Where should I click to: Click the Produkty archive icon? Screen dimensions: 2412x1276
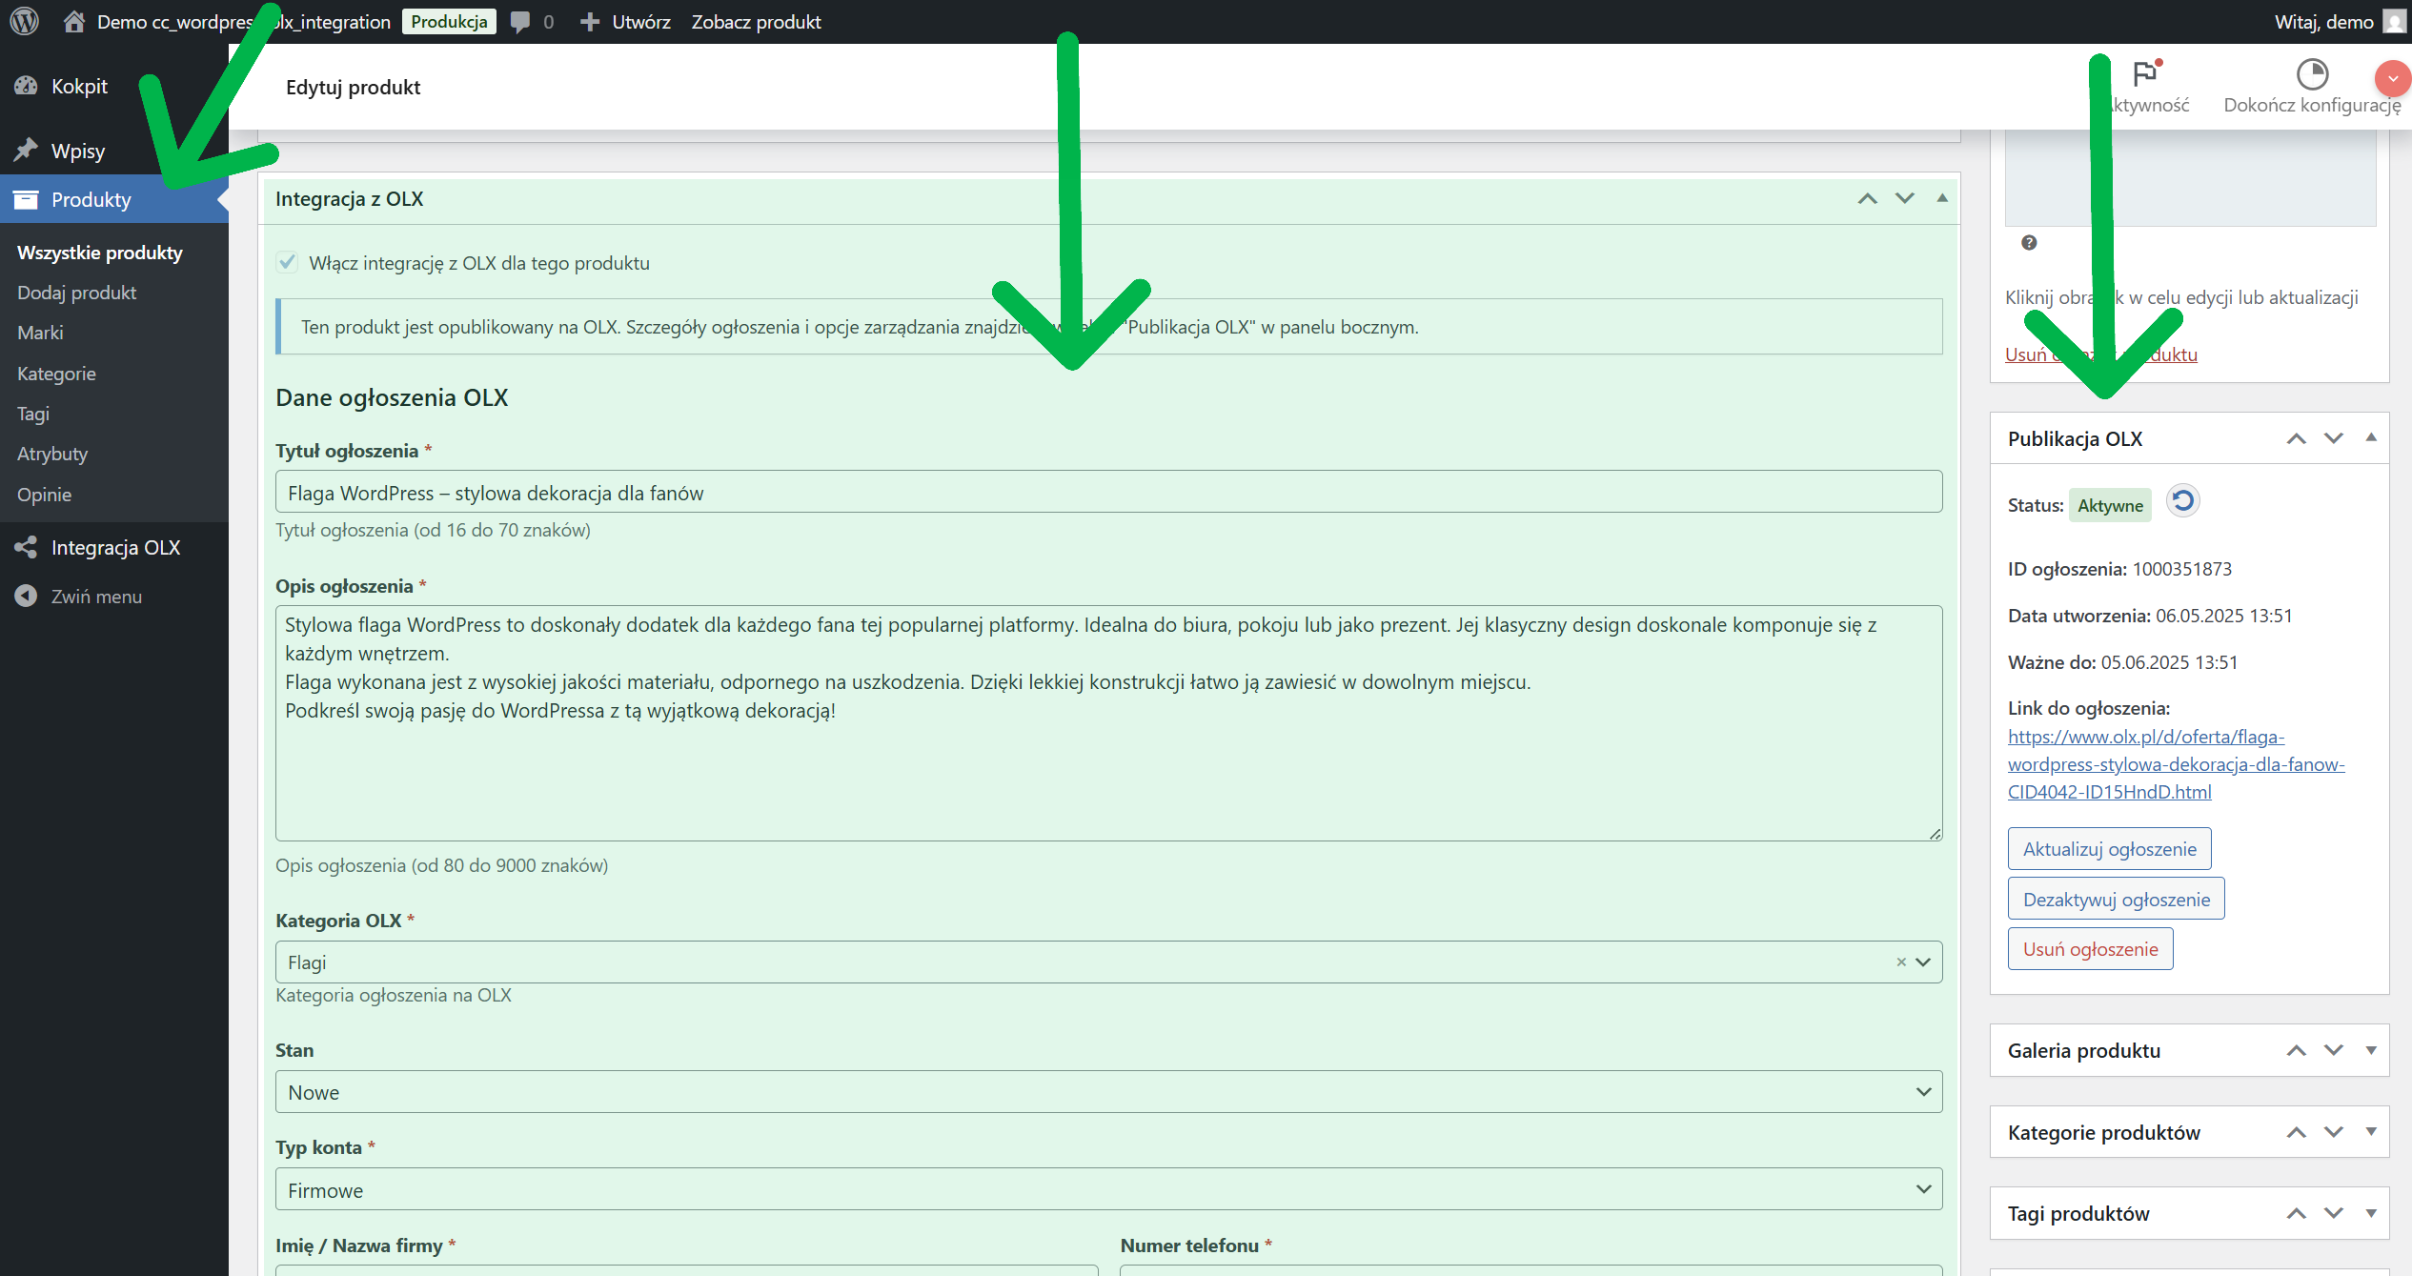pos(26,199)
